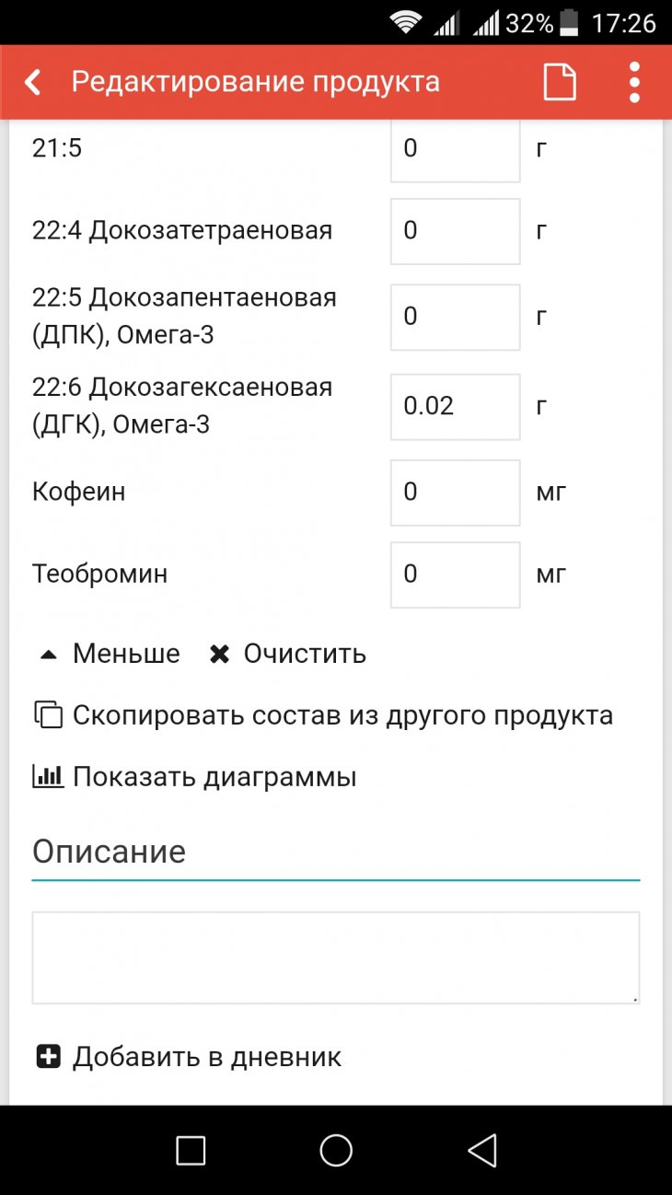Image resolution: width=672 pixels, height=1195 pixels.
Task: Click Скопировать состав из другого продукта
Action: [x=342, y=715]
